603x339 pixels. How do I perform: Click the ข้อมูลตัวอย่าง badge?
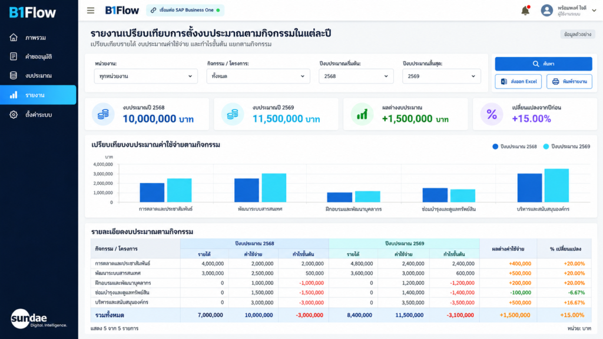578,34
